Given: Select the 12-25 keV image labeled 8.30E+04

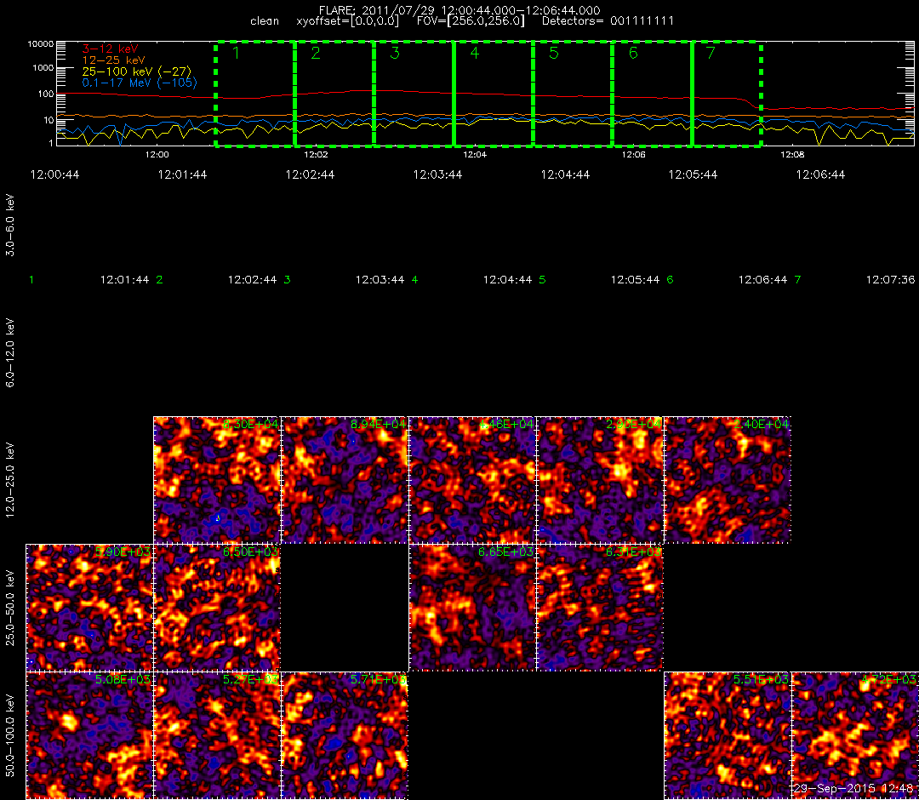Looking at the screenshot, I should 217,480.
